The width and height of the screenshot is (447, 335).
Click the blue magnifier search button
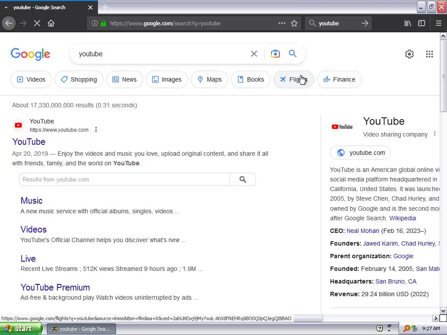[293, 54]
